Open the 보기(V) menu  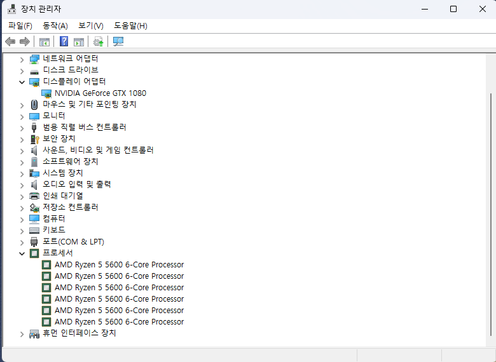91,26
